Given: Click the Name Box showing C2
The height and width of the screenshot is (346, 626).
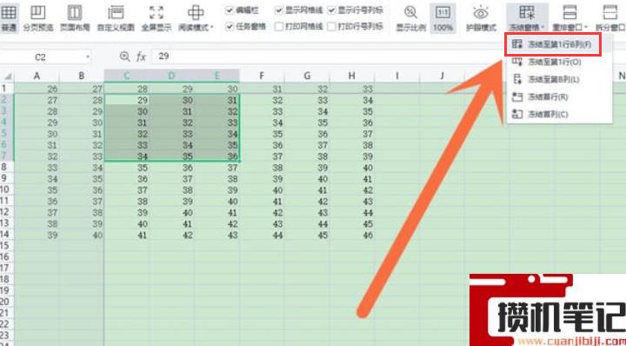Looking at the screenshot, I should [x=40, y=57].
